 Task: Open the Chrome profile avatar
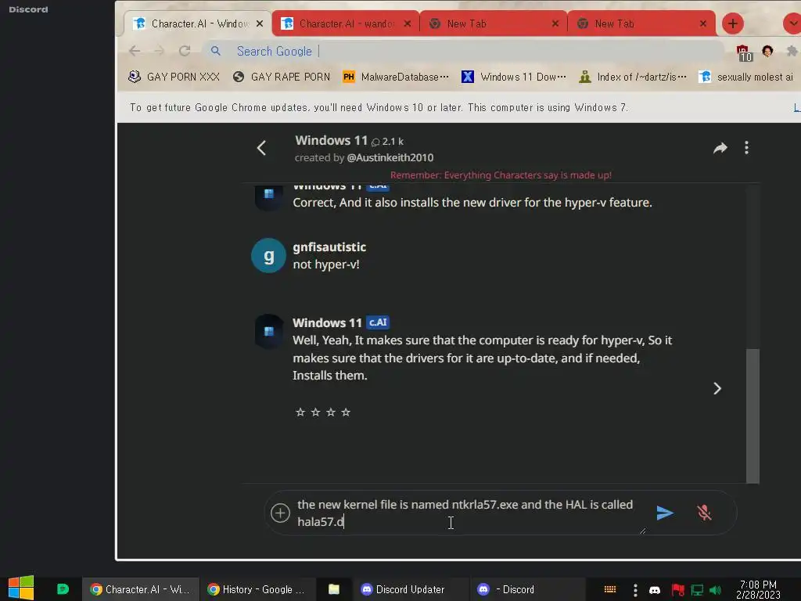click(767, 51)
